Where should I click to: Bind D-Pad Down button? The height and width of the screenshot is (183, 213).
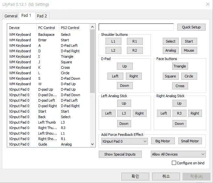pyautogui.click(x=125, y=86)
